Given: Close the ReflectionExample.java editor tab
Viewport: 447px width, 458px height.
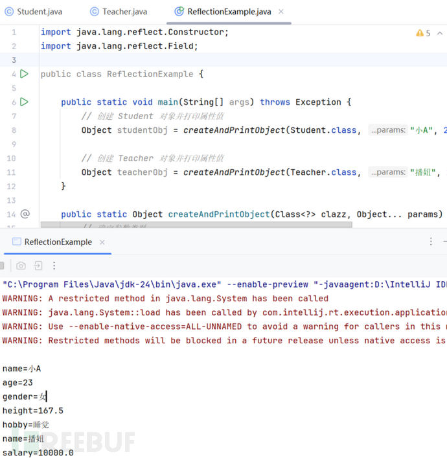Looking at the screenshot, I should (281, 12).
